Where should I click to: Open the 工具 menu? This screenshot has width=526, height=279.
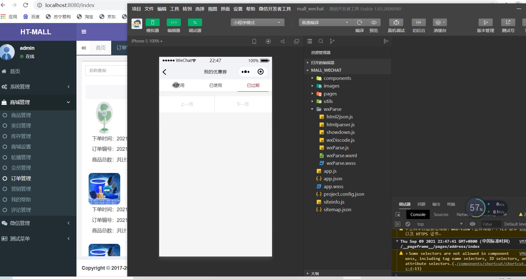(x=174, y=9)
